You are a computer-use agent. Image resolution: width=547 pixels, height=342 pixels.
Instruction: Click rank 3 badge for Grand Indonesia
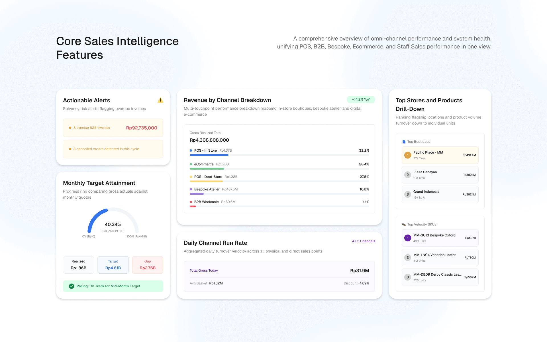408,195
